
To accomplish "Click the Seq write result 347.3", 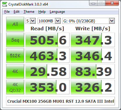I will coord(93,40).
